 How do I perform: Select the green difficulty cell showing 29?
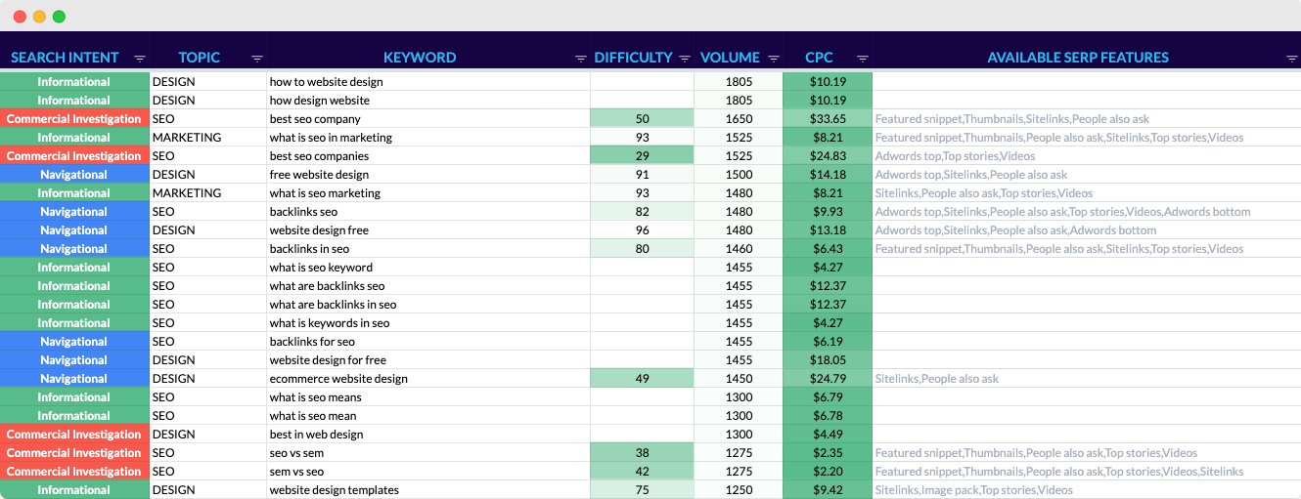(x=642, y=156)
